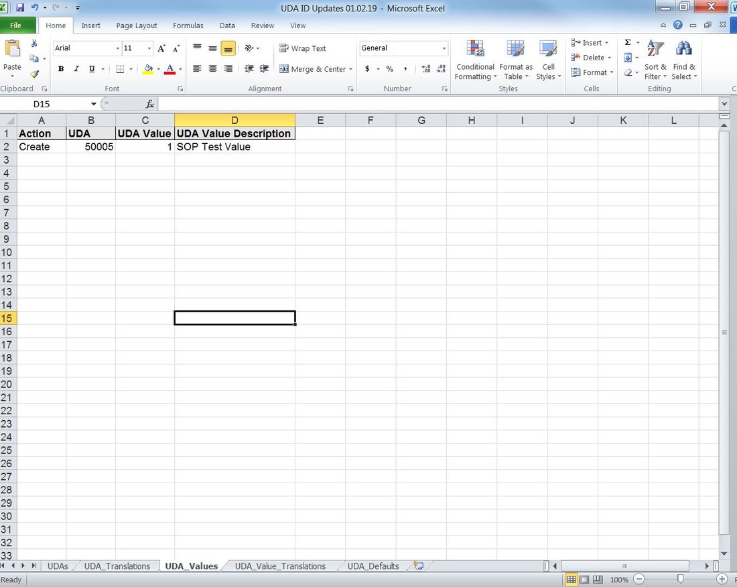Click Align Text Left icon

(198, 68)
